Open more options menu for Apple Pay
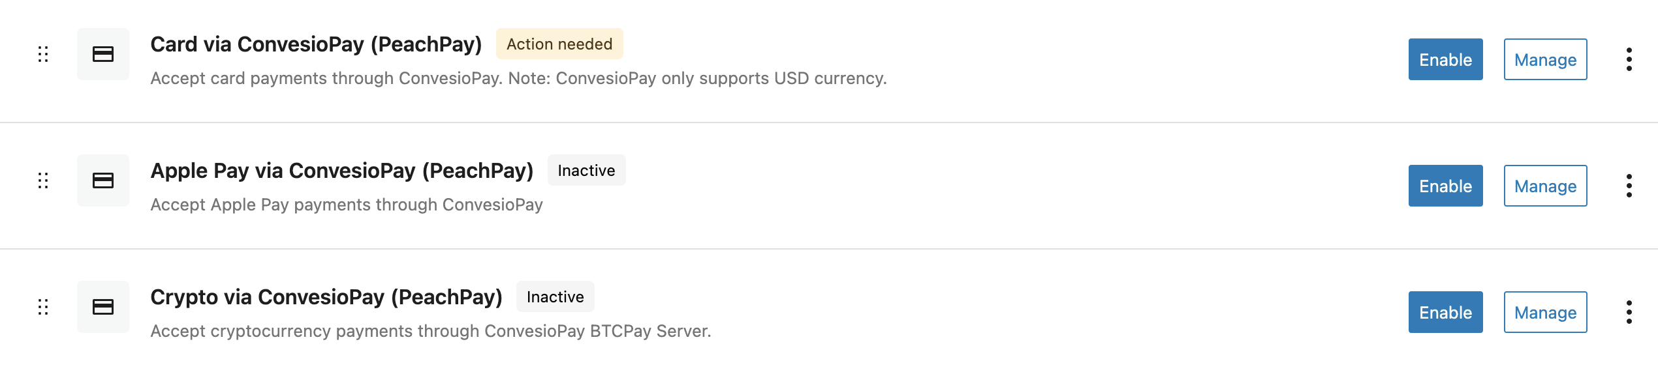The height and width of the screenshot is (374, 1658). [x=1629, y=186]
